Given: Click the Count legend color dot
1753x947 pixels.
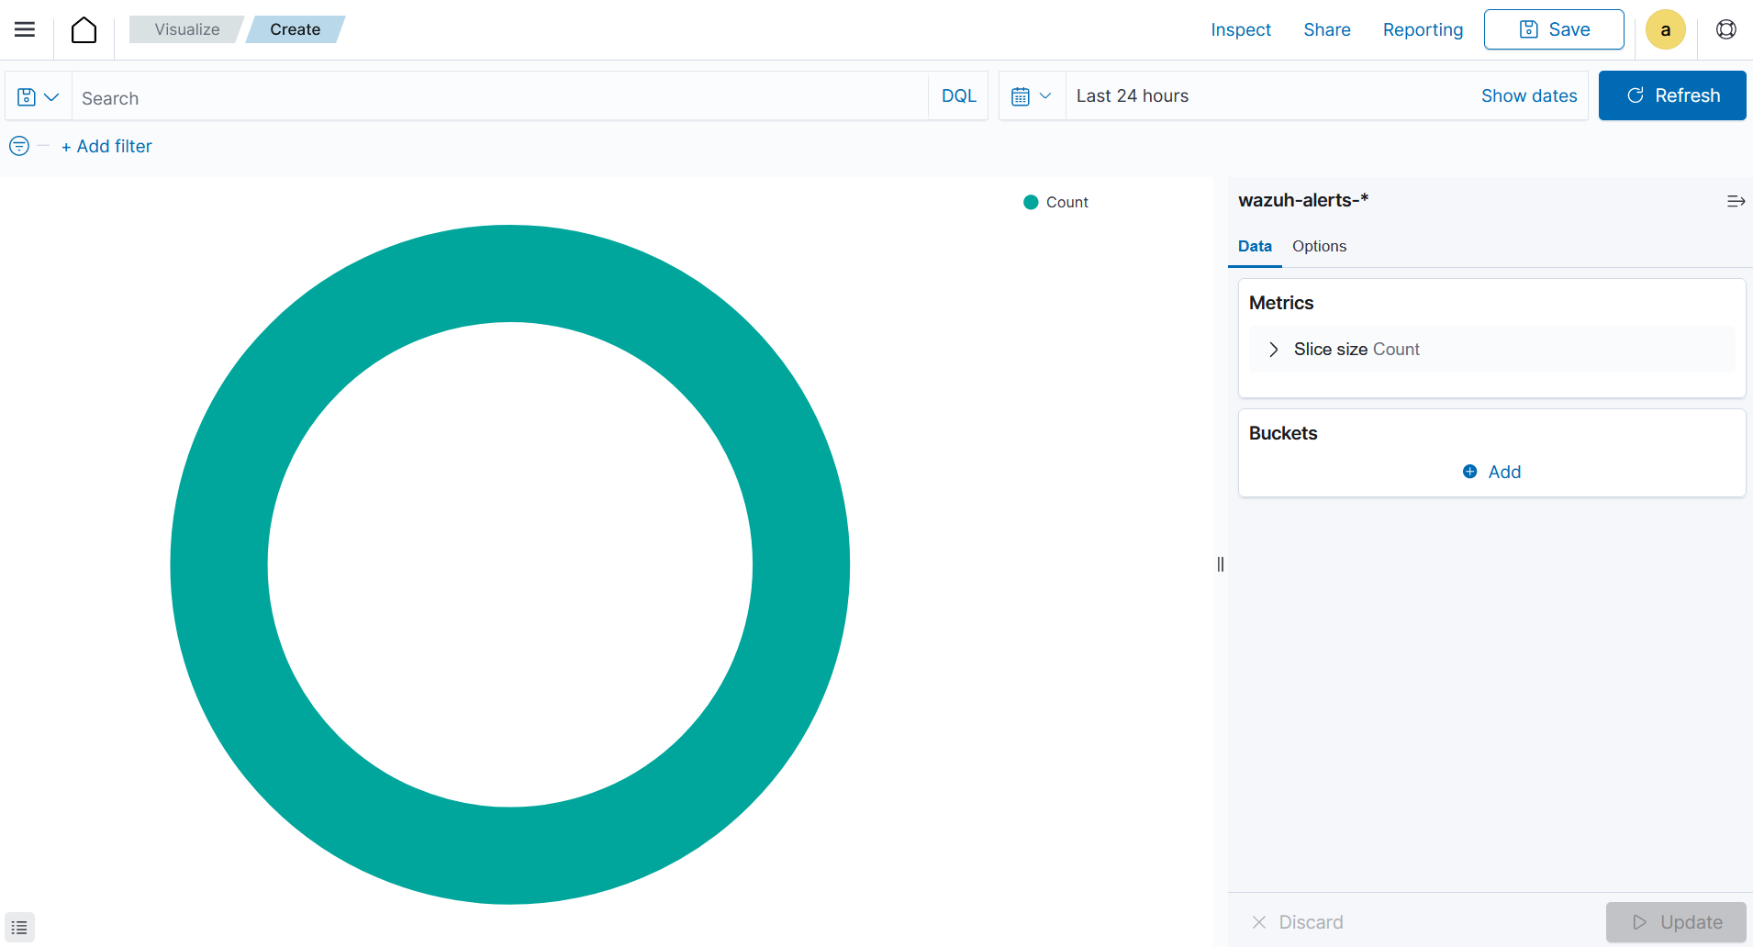Looking at the screenshot, I should (x=1031, y=202).
